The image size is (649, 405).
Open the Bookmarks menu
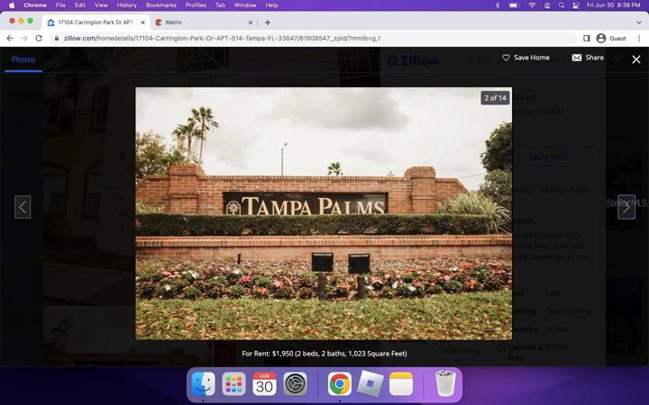[161, 5]
